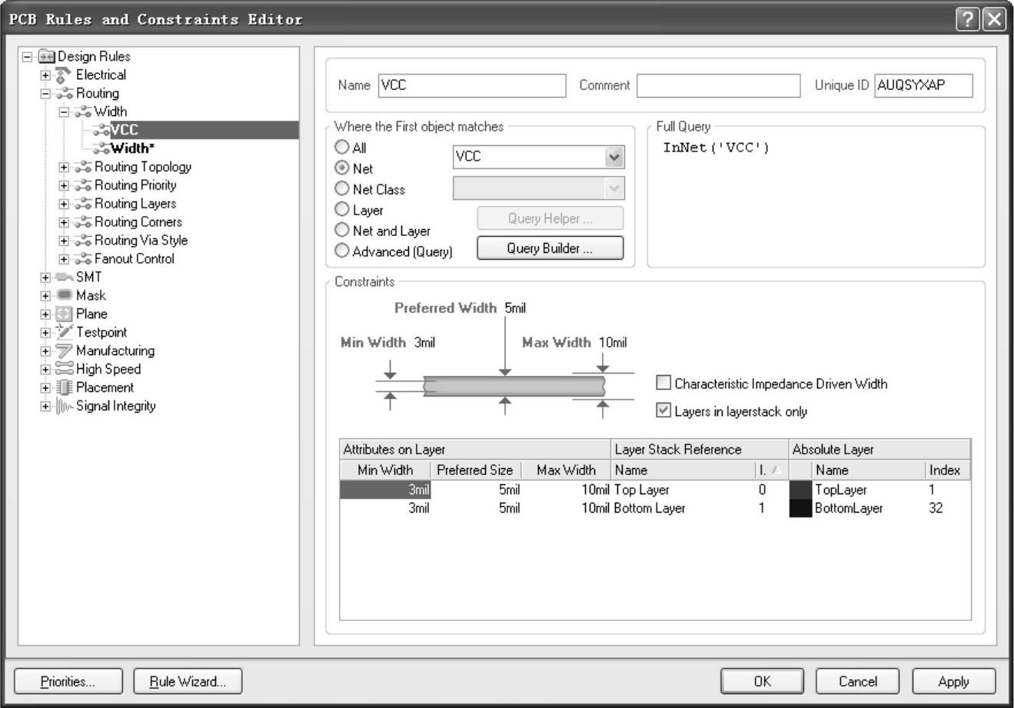Screen dimensions: 1014x708
Task: Click the Testpoint category icon
Action: [x=65, y=332]
